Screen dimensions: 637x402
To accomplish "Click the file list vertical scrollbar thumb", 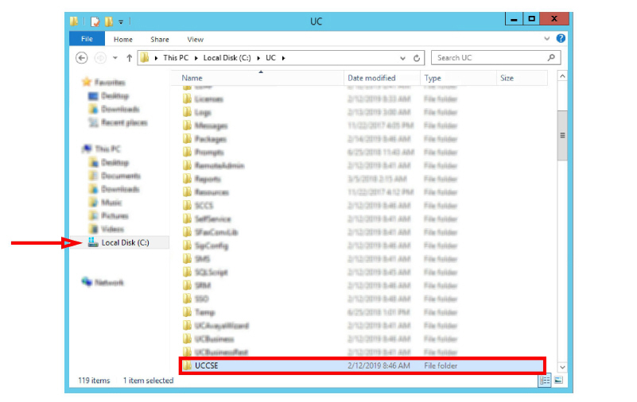I will click(x=562, y=135).
